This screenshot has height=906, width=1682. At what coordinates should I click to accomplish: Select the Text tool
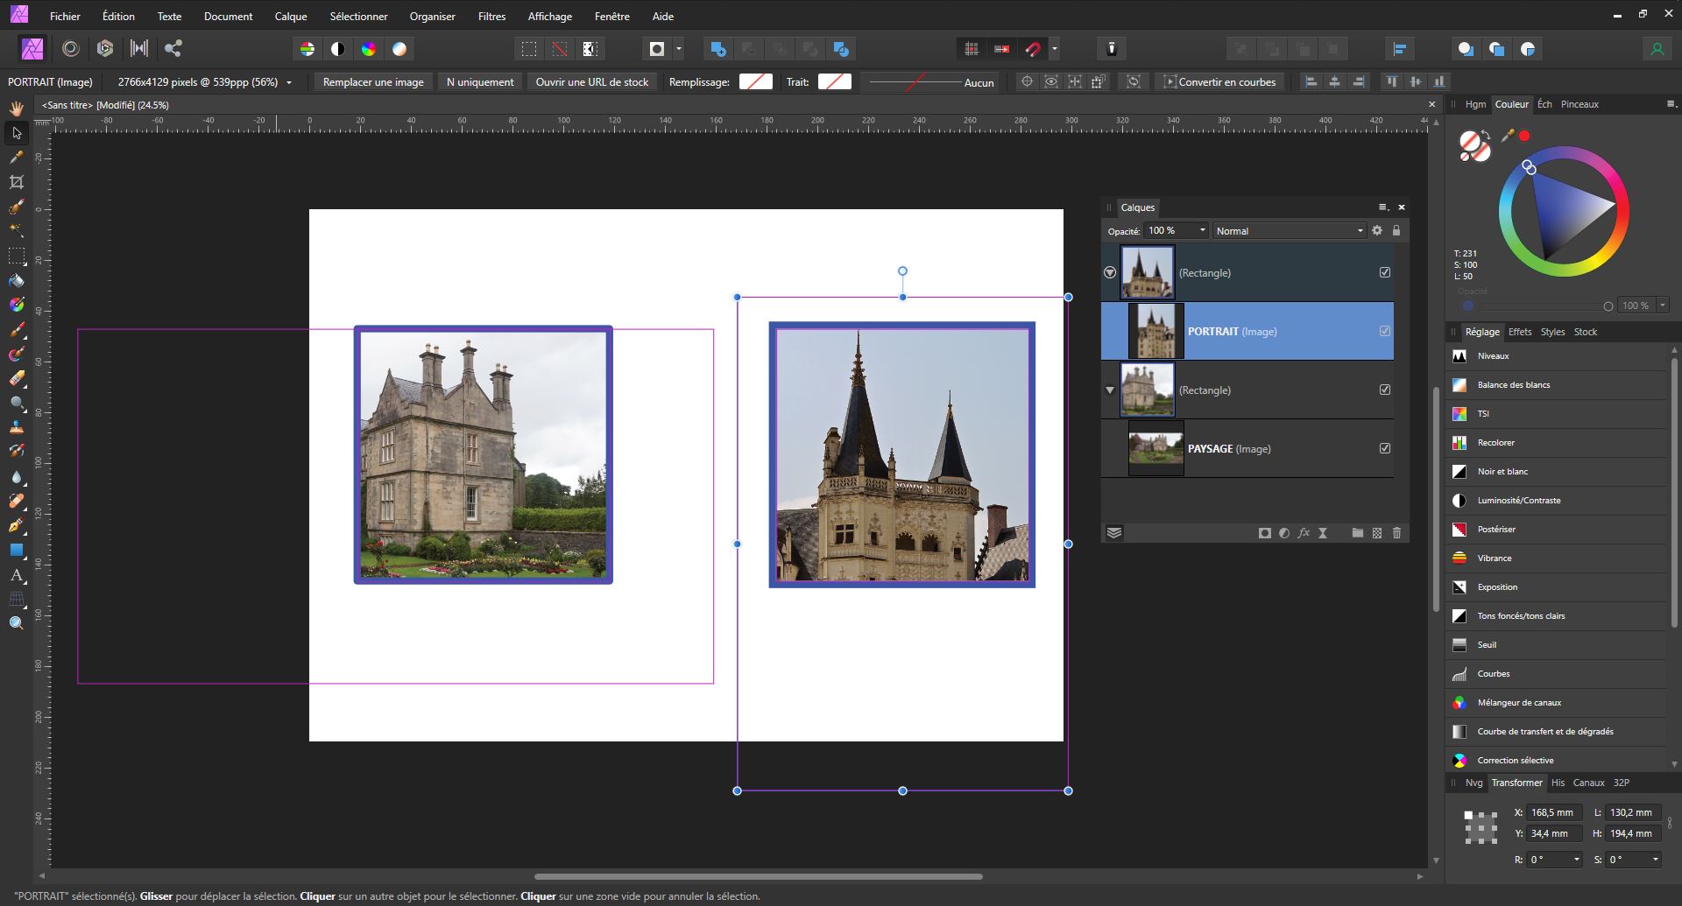coord(16,575)
